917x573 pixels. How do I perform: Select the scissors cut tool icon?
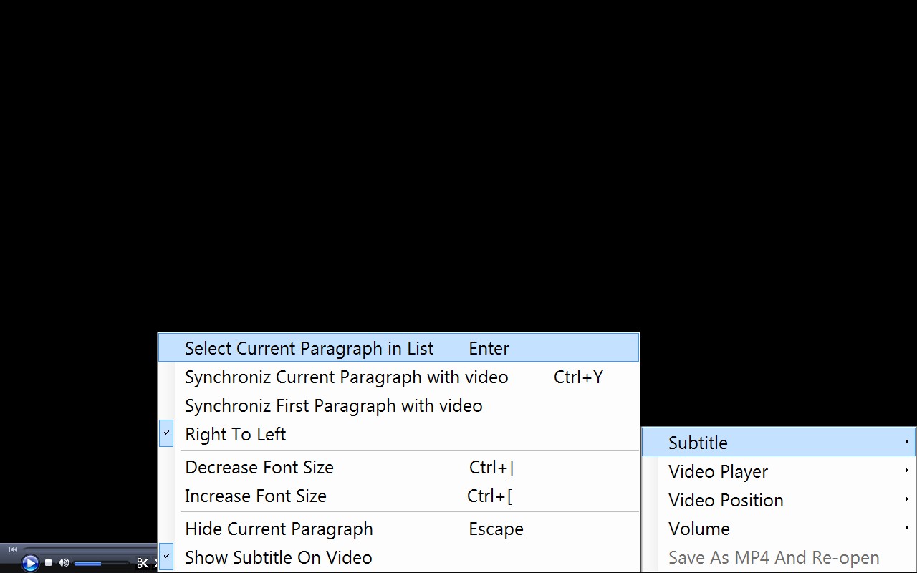[143, 563]
